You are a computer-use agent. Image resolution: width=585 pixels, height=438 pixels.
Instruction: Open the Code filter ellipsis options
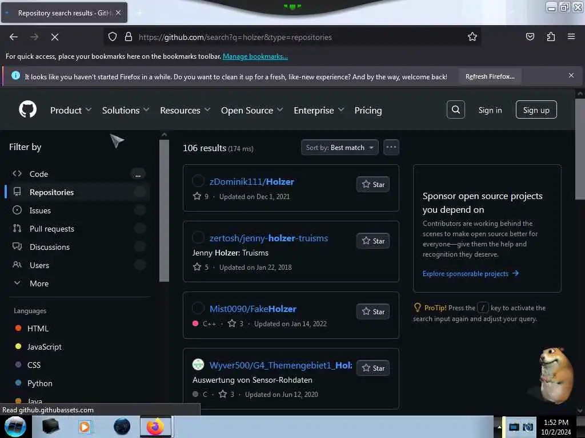(138, 175)
